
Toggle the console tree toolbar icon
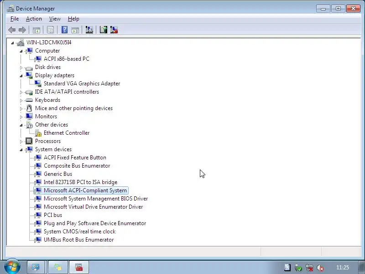[36, 30]
